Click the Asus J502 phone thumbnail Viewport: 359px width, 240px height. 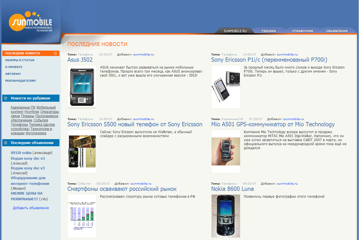click(82, 87)
